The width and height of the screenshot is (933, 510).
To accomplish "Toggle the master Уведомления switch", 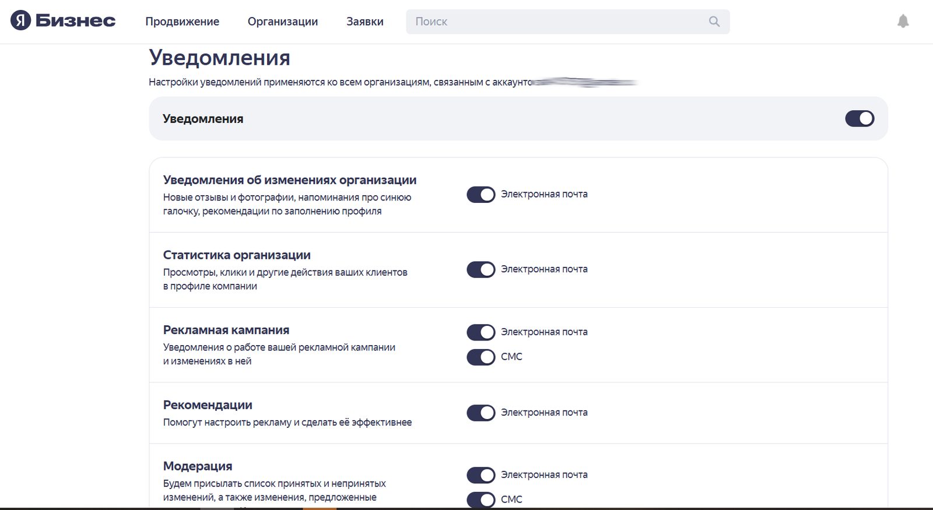I will [860, 118].
